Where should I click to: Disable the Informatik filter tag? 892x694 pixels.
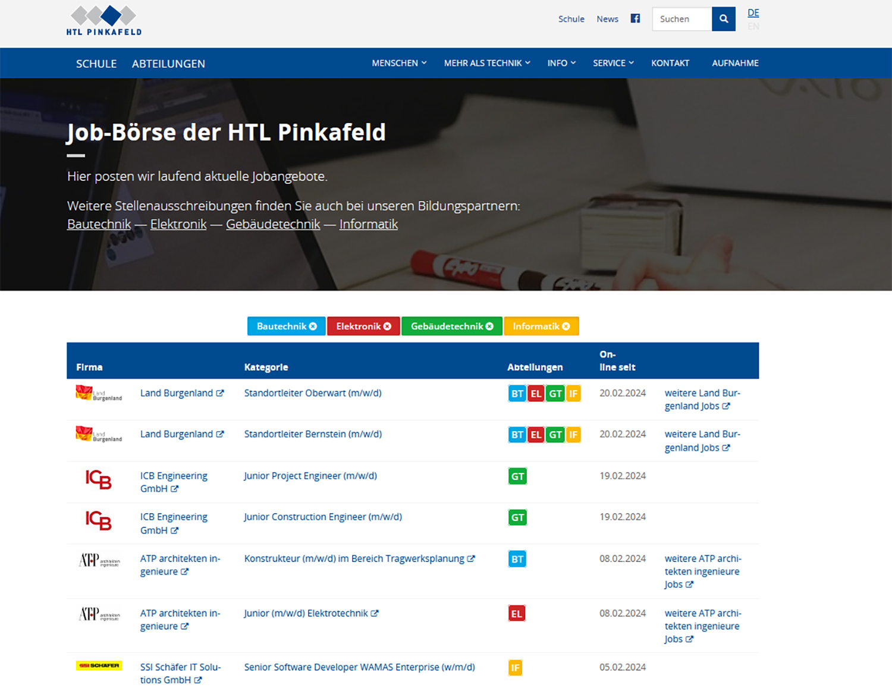[x=541, y=326]
